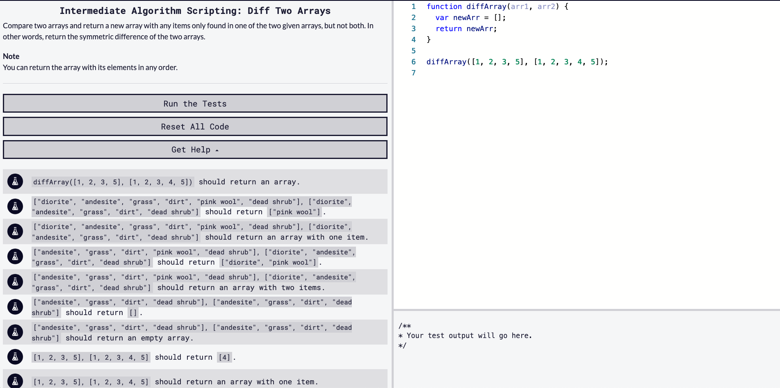Image resolution: width=780 pixels, height=388 pixels.
Task: Click the '[4]' expected result snippet
Action: click(224, 357)
